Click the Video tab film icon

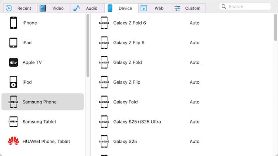pyautogui.click(x=43, y=8)
